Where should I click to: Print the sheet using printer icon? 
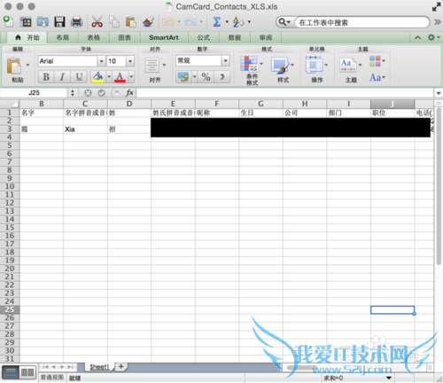click(77, 22)
